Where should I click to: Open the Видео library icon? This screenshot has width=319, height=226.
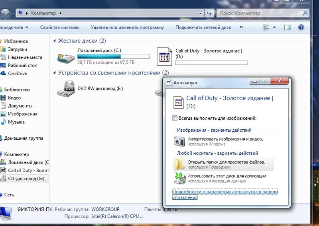(x=3, y=97)
